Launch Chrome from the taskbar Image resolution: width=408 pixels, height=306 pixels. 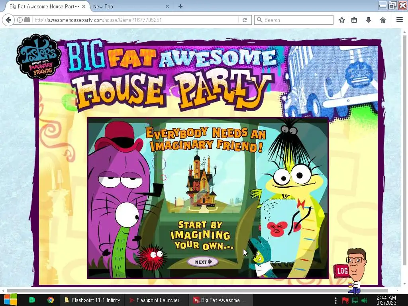[51, 300]
